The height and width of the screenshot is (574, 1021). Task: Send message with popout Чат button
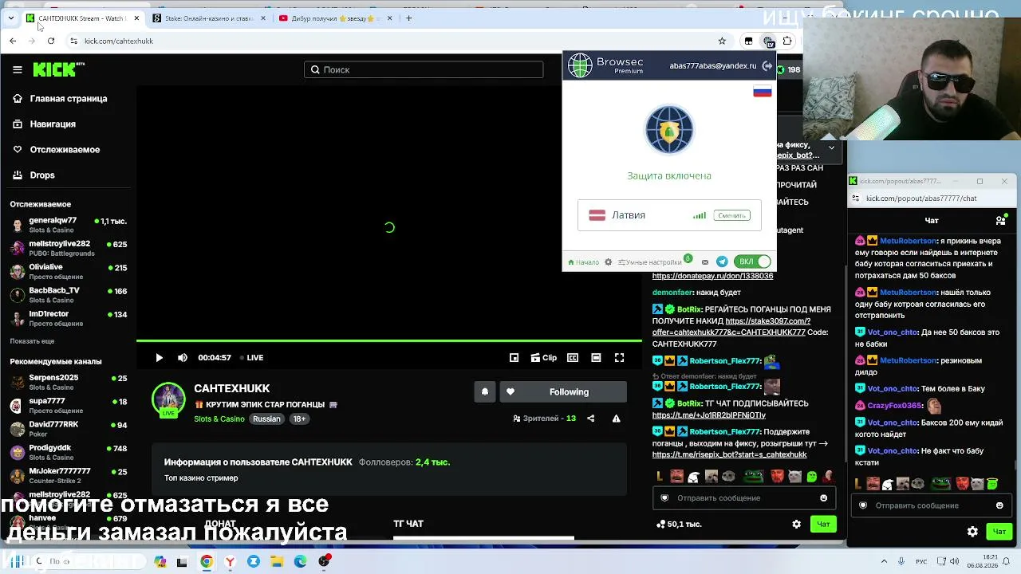coord(999,532)
